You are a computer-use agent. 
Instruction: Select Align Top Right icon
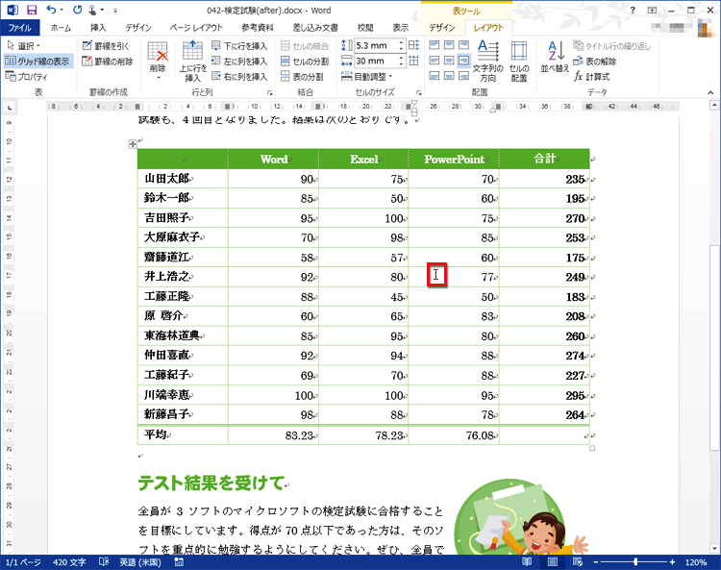pos(464,45)
